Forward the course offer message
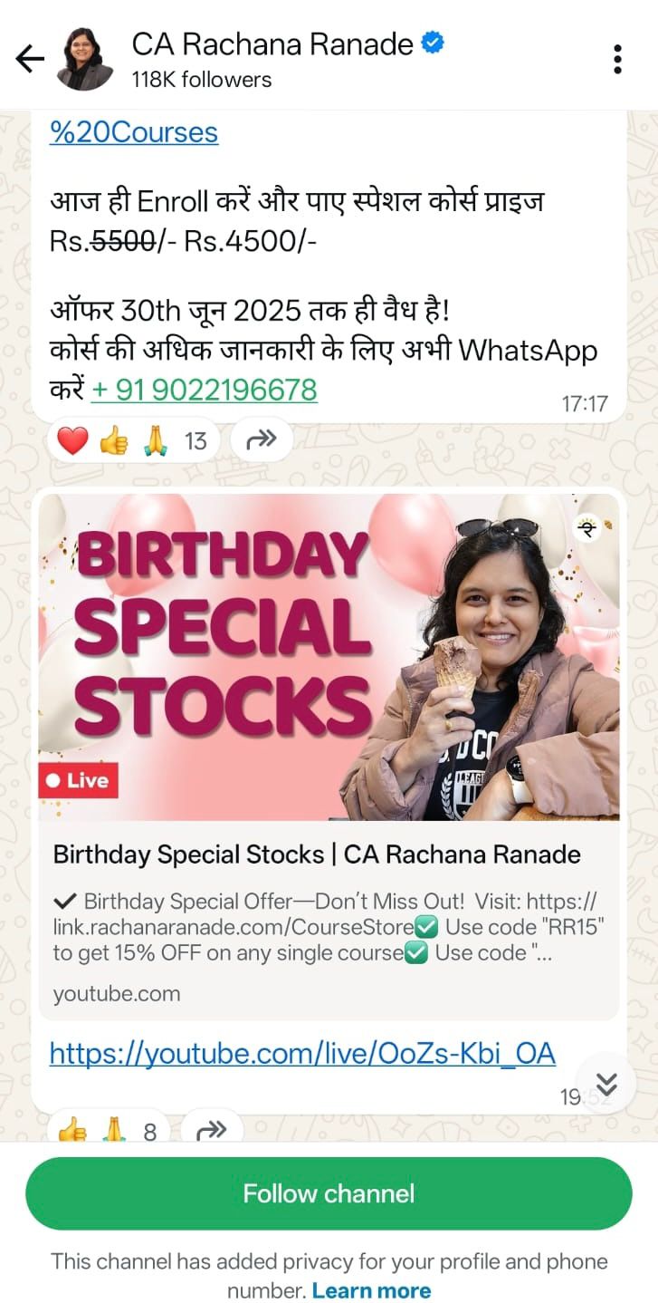 (262, 440)
